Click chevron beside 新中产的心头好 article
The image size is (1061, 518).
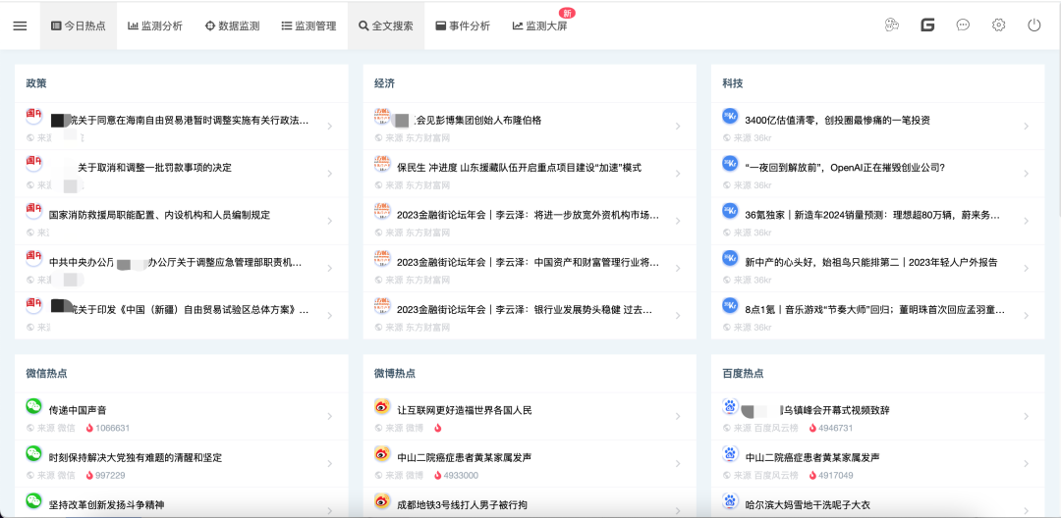click(1025, 269)
